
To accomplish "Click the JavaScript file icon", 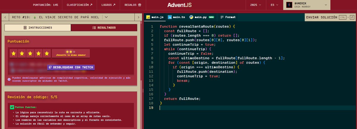I will (x=148, y=17).
